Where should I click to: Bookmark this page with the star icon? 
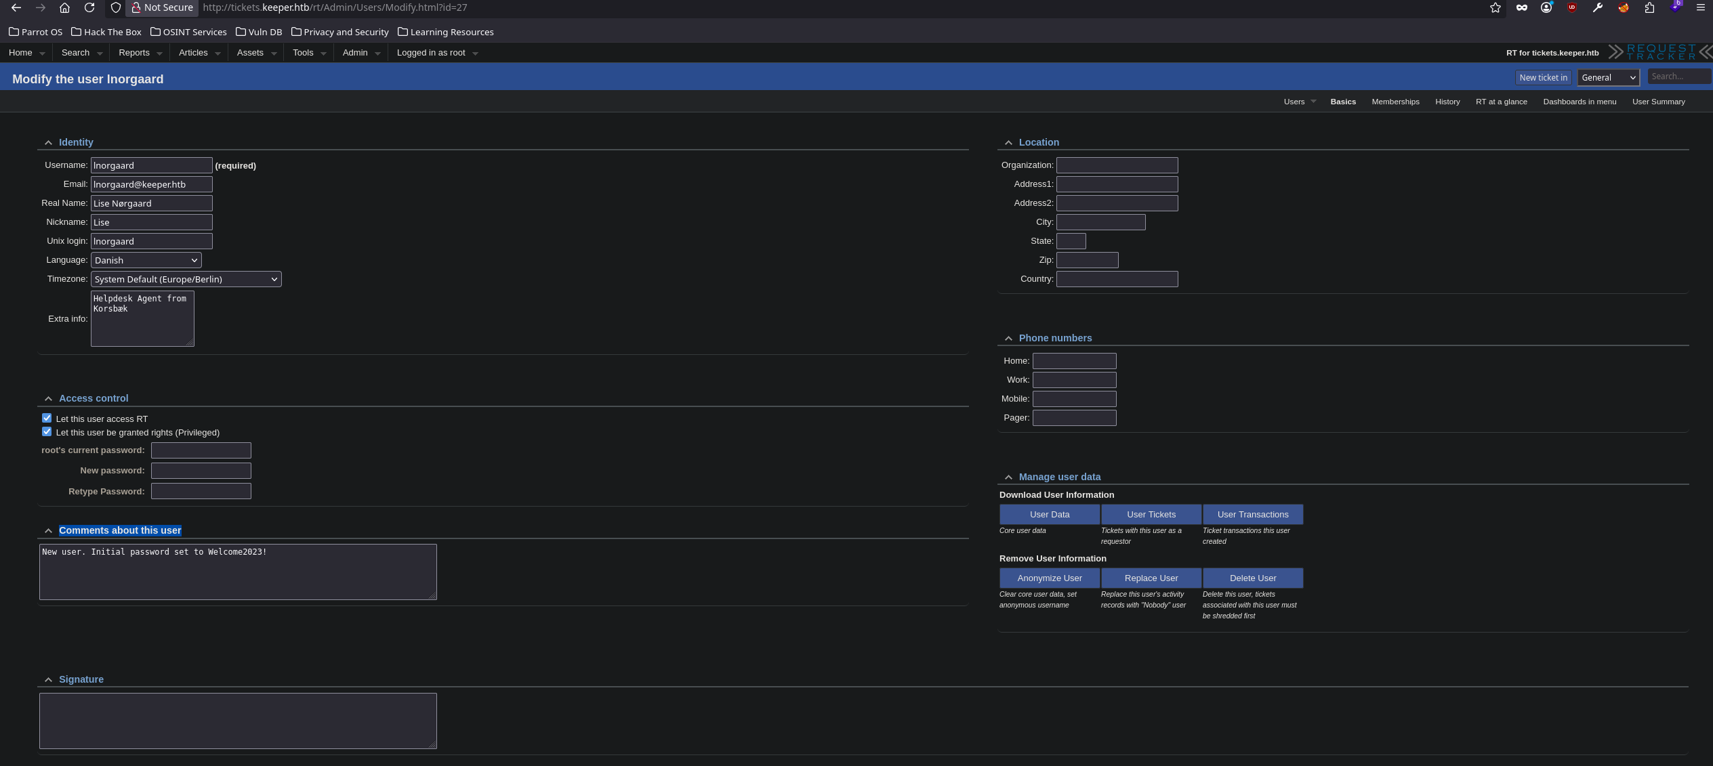point(1495,7)
